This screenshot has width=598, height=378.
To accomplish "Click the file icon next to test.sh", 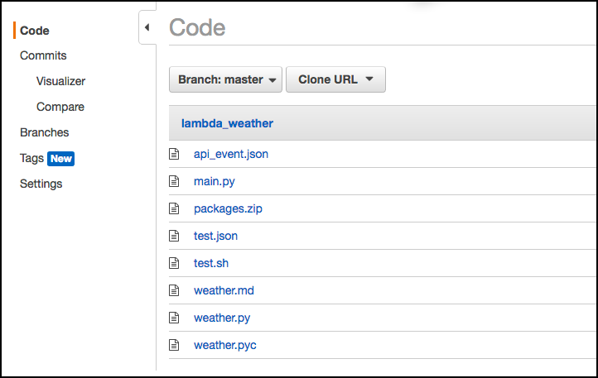I will click(x=174, y=263).
